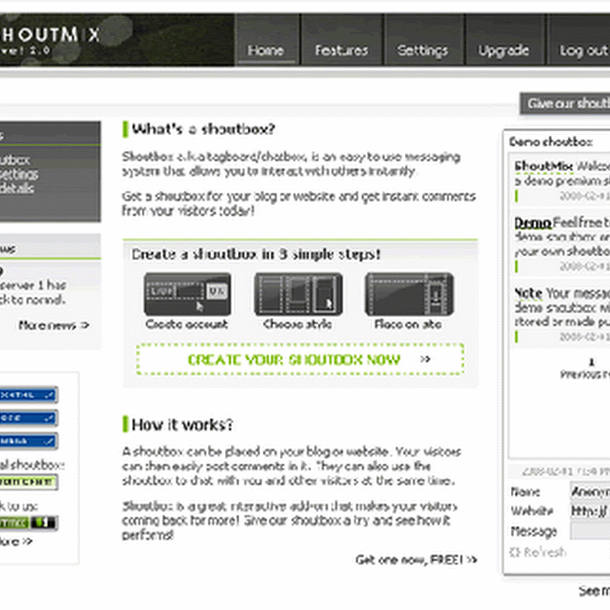Click the ShoutMix user name in demo shoutbox
The image size is (610, 610).
coord(544,166)
